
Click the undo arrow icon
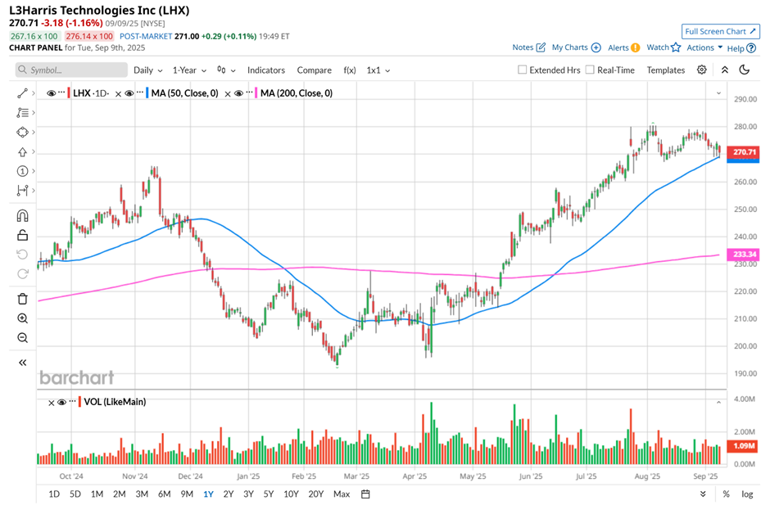coord(23,255)
